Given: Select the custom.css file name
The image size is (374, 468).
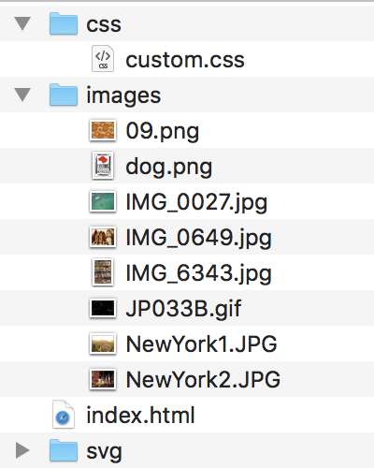Looking at the screenshot, I should tap(185, 59).
